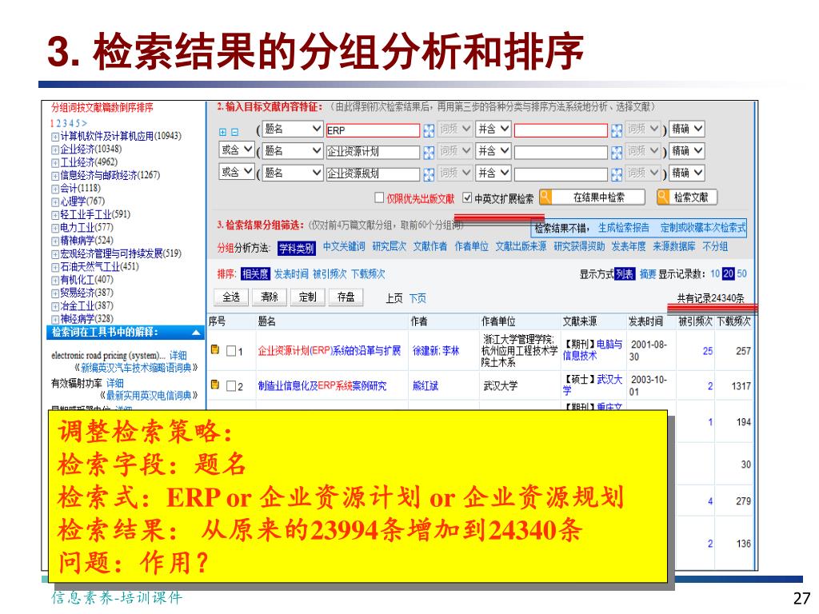
Task: Open the 题名 dropdown in the 企业资源规划 row
Action: tap(292, 173)
